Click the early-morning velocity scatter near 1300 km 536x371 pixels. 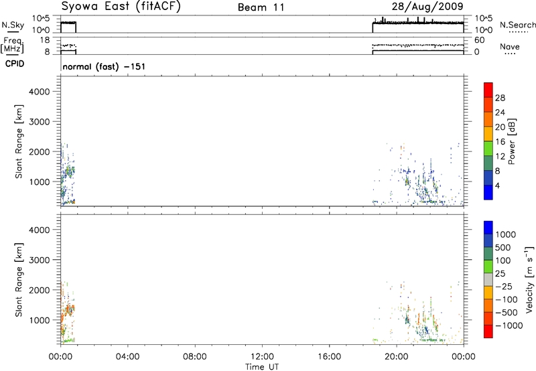[x=70, y=310]
